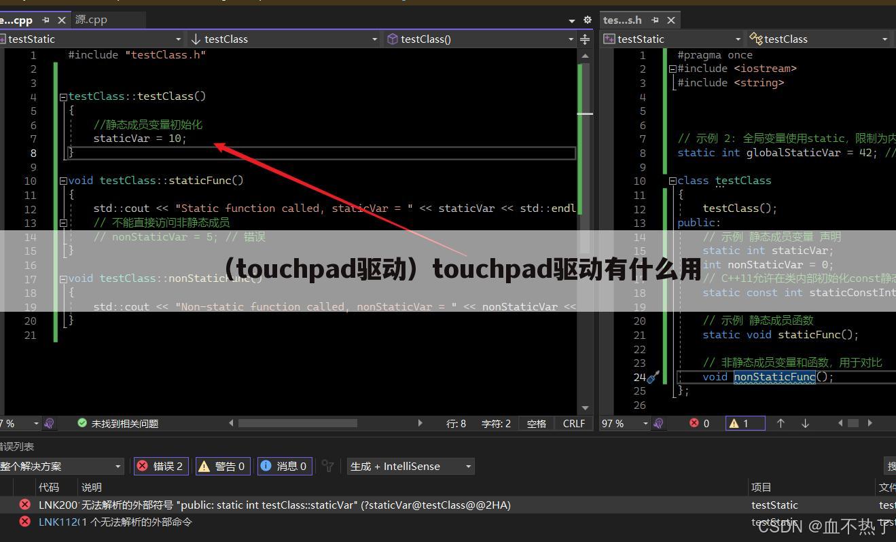The width and height of the screenshot is (896, 542).
Task: Pin the active .cpp editor tab
Action: point(46,20)
